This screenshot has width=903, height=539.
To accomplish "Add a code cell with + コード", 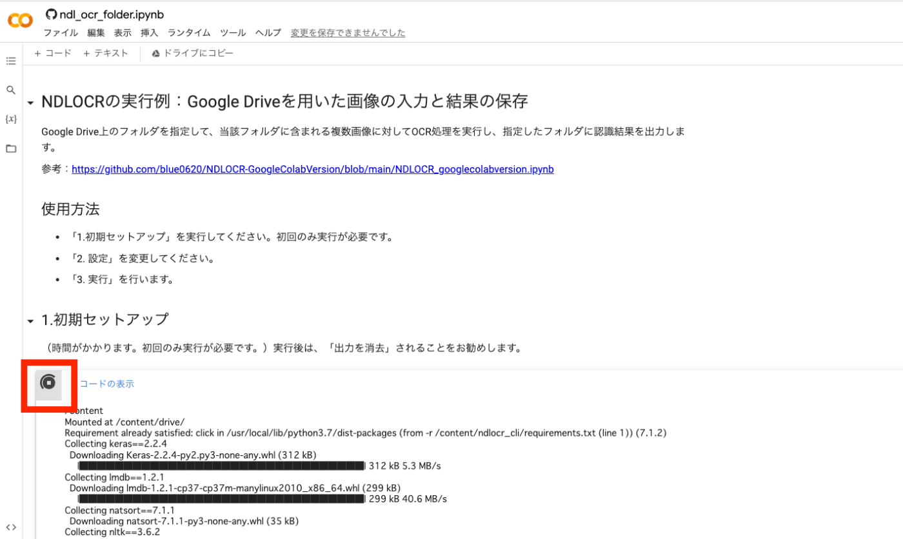I will [x=53, y=54].
